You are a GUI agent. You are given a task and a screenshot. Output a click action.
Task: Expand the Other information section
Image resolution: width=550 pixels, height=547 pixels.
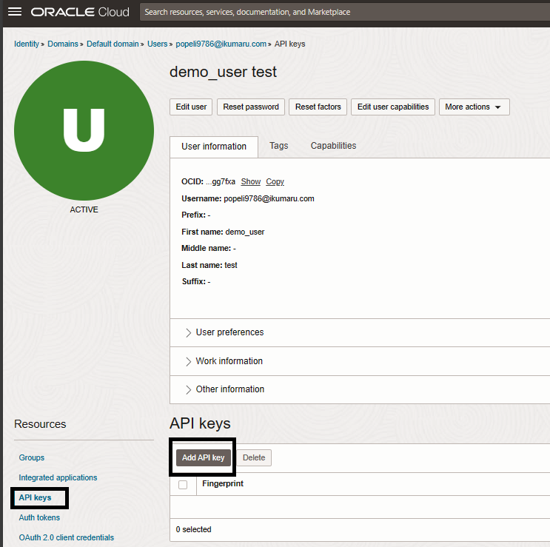[x=229, y=389]
